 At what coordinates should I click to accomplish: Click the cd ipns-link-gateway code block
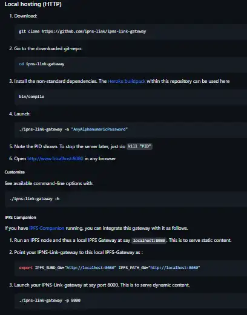[131, 64]
